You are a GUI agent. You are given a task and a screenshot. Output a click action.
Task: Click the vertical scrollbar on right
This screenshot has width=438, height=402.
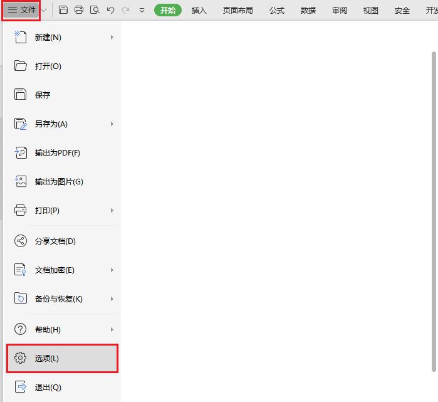point(434,211)
